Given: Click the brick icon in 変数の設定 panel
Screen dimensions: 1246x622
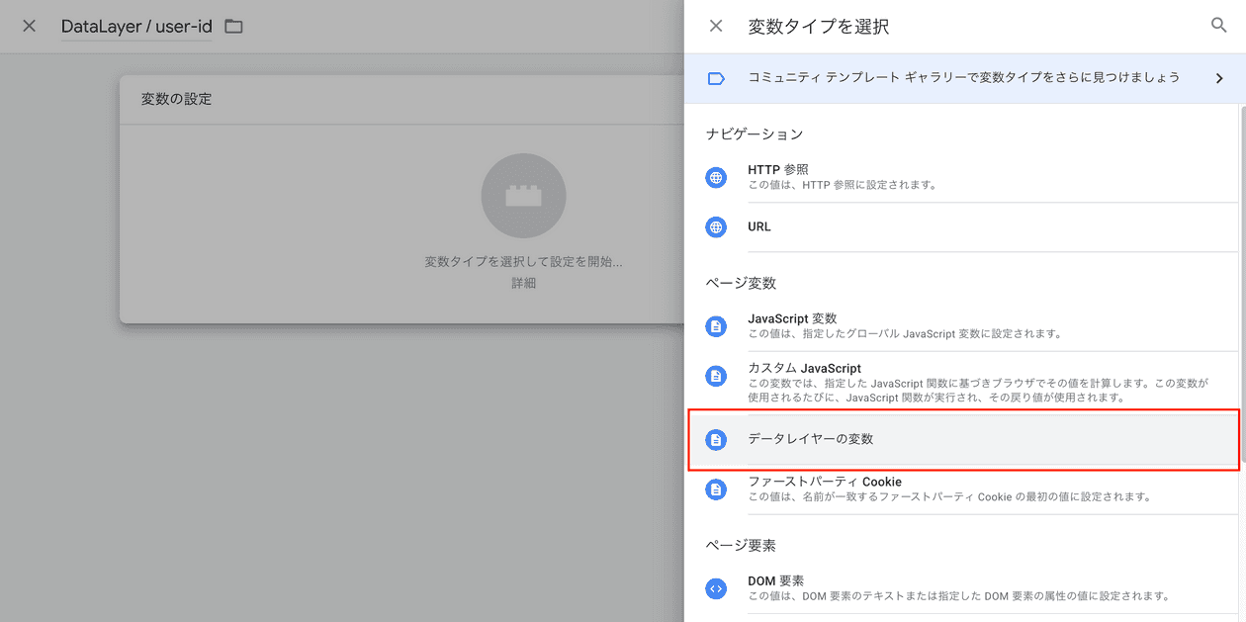Looking at the screenshot, I should point(523,196).
